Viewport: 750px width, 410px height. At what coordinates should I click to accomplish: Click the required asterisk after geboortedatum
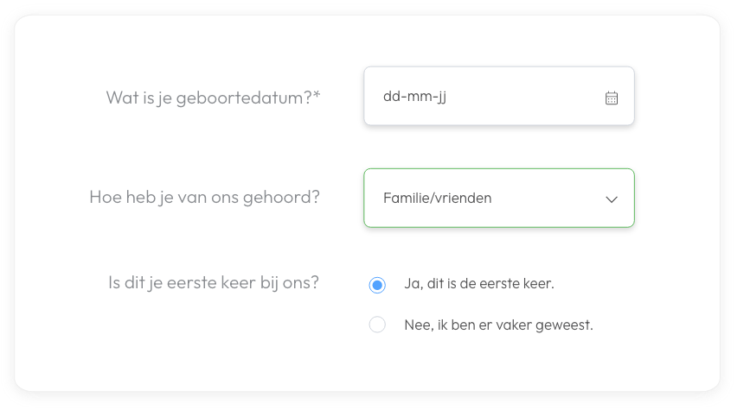(317, 94)
